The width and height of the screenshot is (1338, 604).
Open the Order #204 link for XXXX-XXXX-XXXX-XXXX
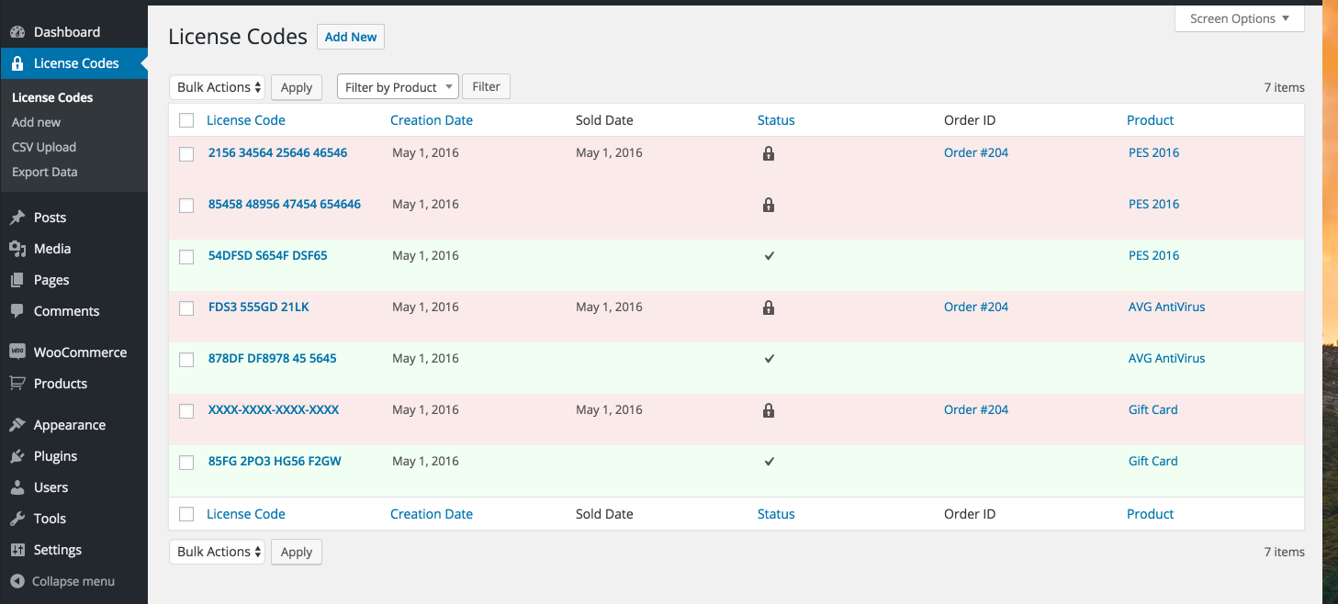point(976,409)
